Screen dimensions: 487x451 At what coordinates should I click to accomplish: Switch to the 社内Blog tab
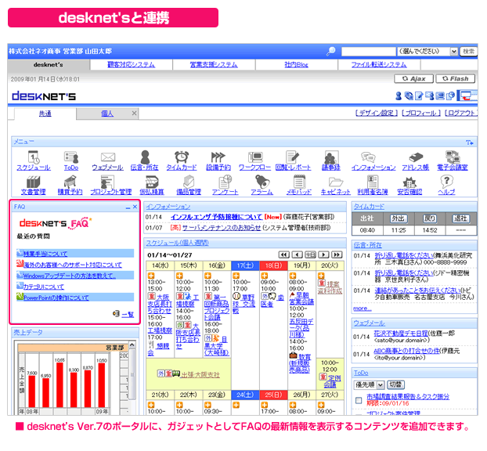coord(296,65)
